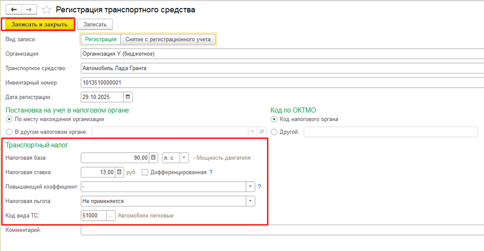Screen dimensions: 484x251
Task: Open calculator for tax rate field
Action: (x=119, y=172)
